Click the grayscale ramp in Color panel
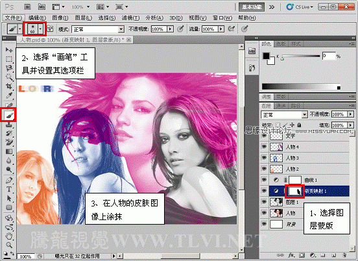The height and width of the screenshot is (261, 358). pos(301,86)
